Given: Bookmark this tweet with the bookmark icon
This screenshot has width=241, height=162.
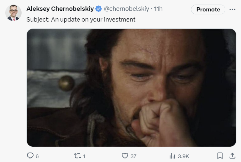Looking at the screenshot, I should pos(220,156).
